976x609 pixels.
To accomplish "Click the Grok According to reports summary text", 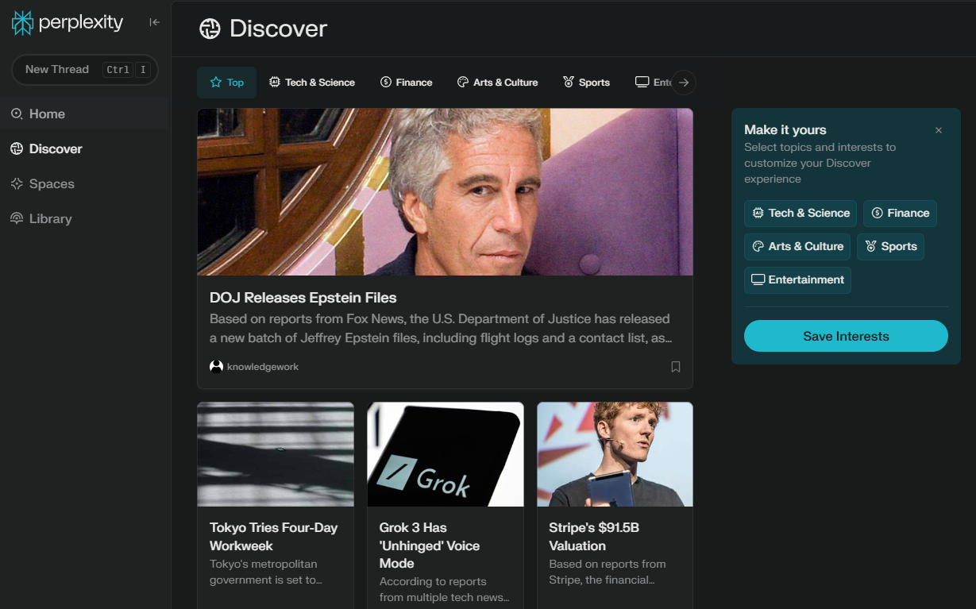I will pyautogui.click(x=445, y=590).
